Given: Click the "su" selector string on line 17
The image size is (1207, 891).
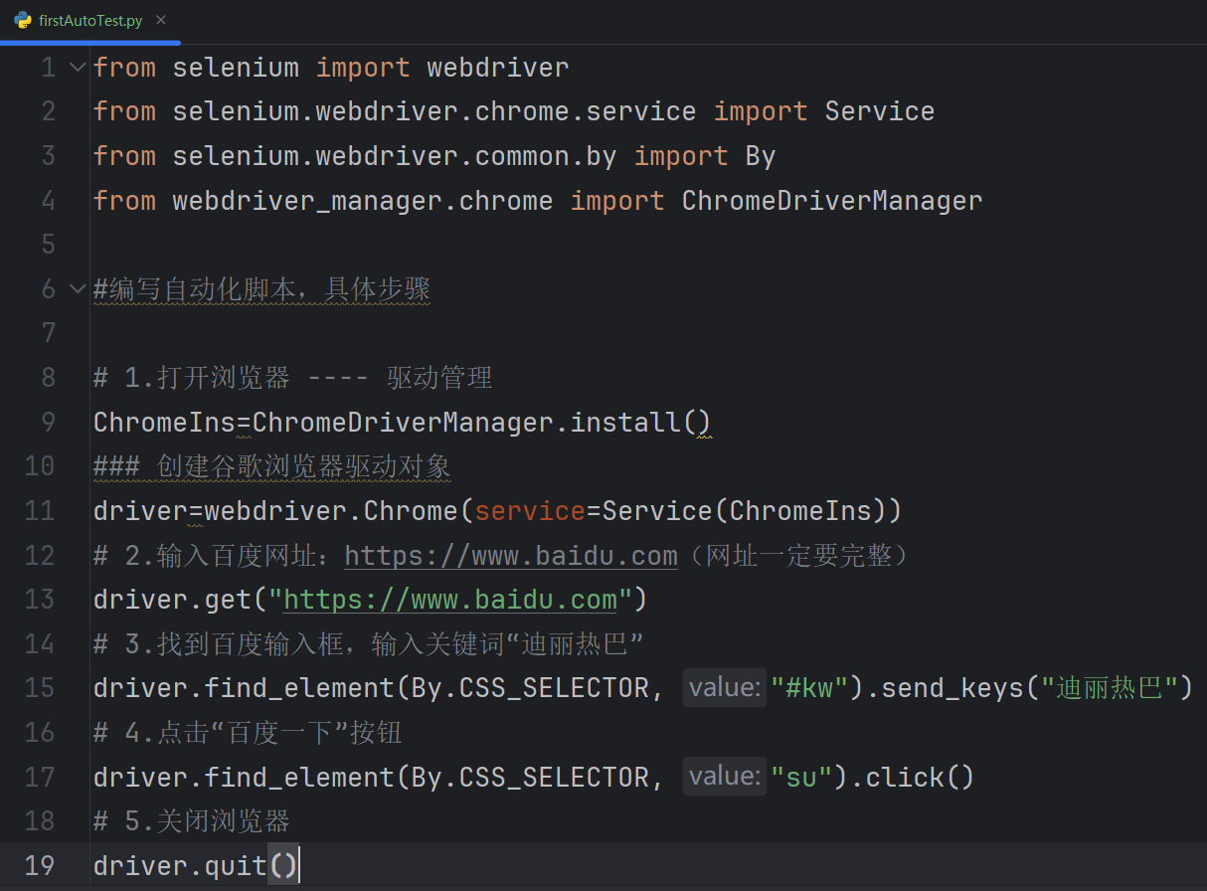Looking at the screenshot, I should click(801, 777).
